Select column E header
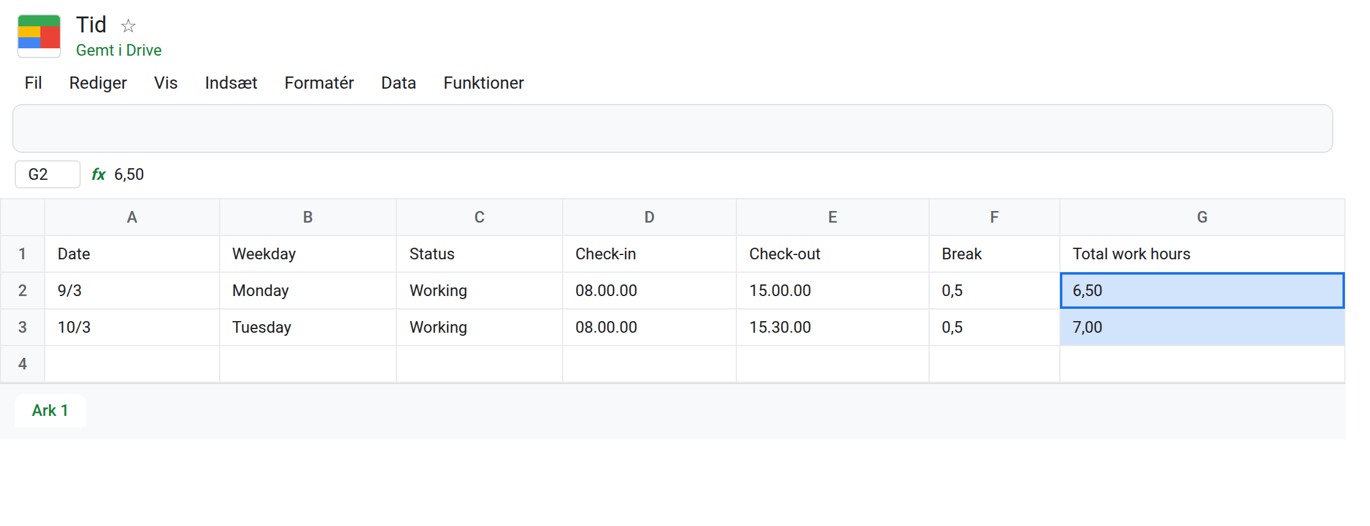The image size is (1370, 526). click(x=833, y=217)
